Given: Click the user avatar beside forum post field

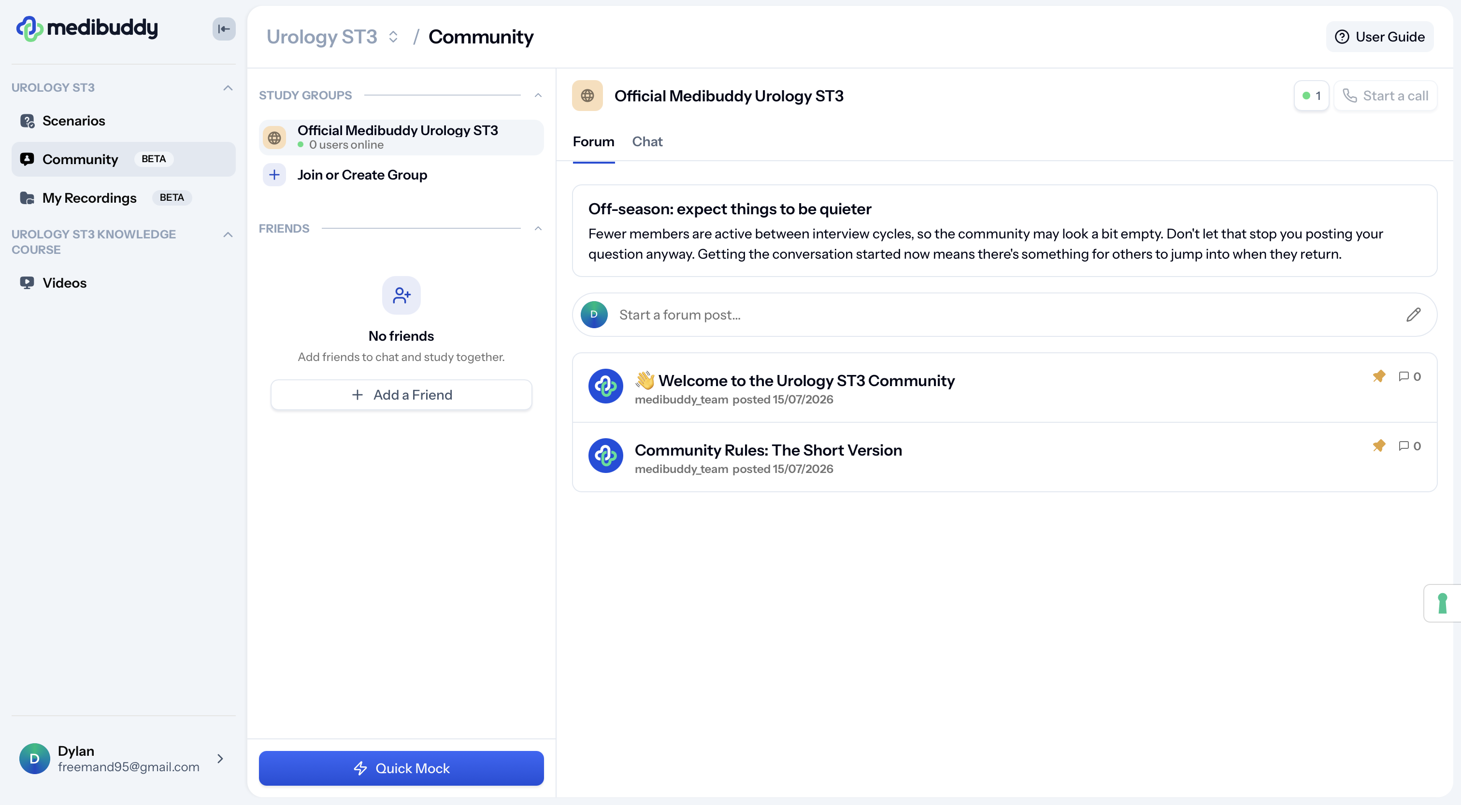Looking at the screenshot, I should pyautogui.click(x=594, y=314).
